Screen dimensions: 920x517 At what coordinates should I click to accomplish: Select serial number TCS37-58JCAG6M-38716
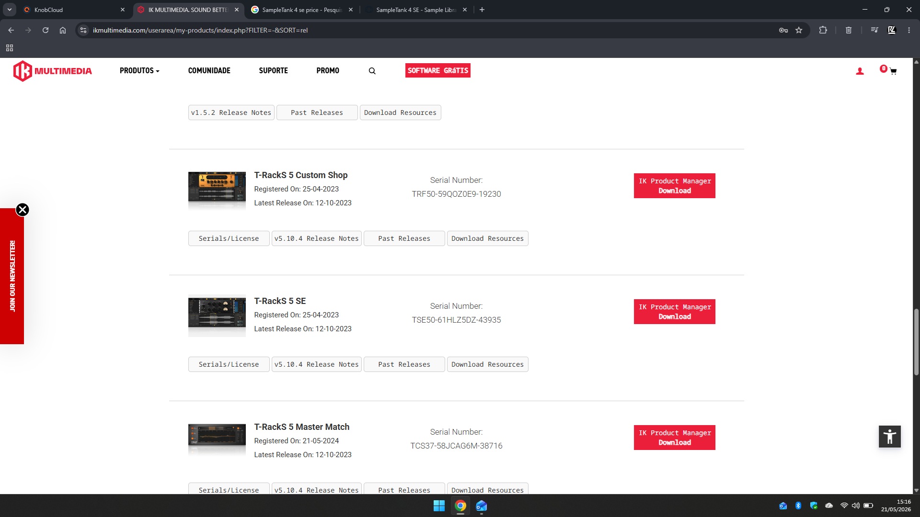pyautogui.click(x=456, y=446)
